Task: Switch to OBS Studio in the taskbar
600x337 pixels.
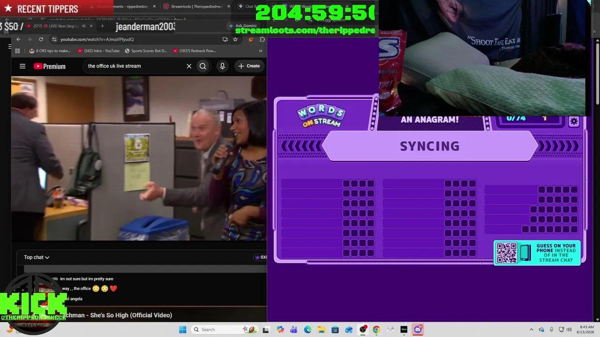Action: click(363, 330)
